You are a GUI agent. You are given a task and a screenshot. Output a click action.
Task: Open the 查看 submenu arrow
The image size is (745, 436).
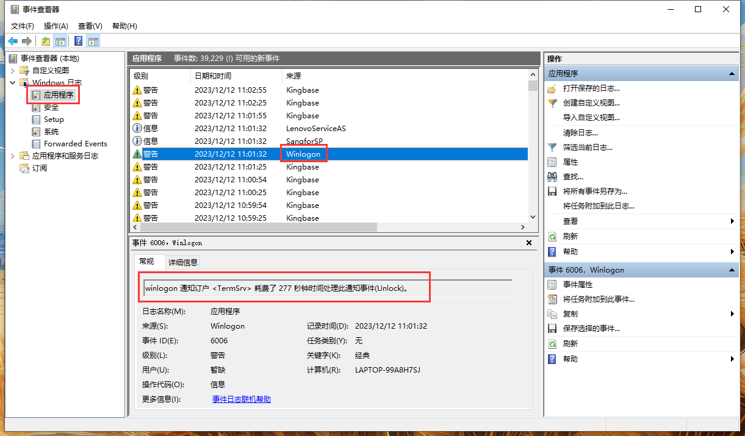[733, 221]
